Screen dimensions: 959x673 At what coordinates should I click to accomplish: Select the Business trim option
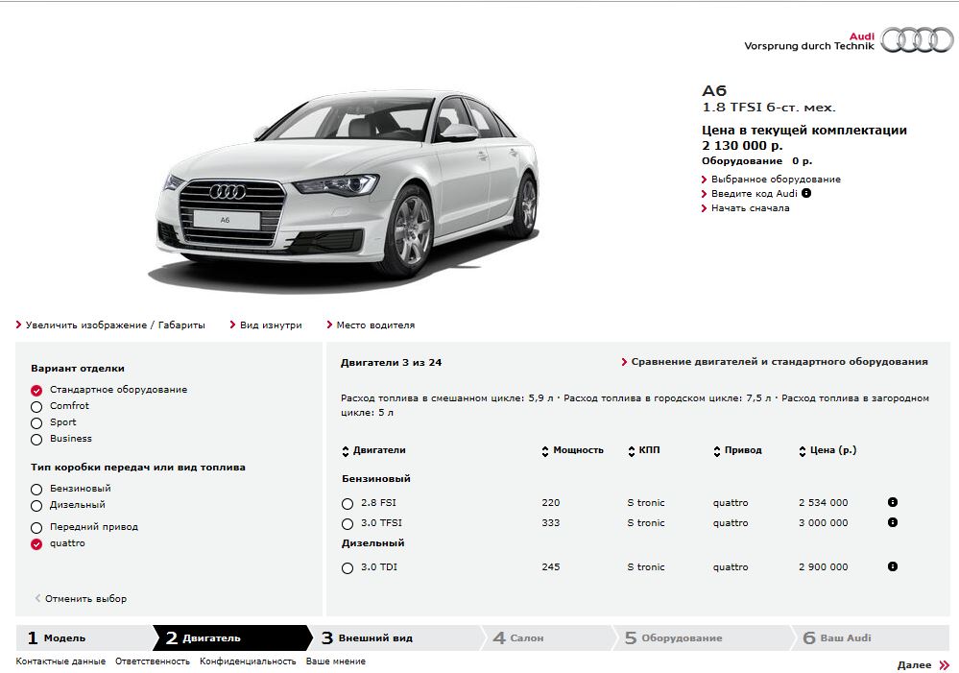[36, 440]
